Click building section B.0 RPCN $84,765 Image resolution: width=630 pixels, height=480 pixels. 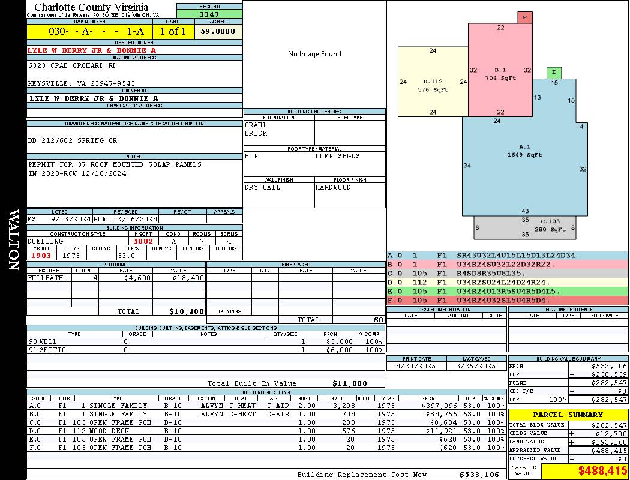(x=442, y=414)
